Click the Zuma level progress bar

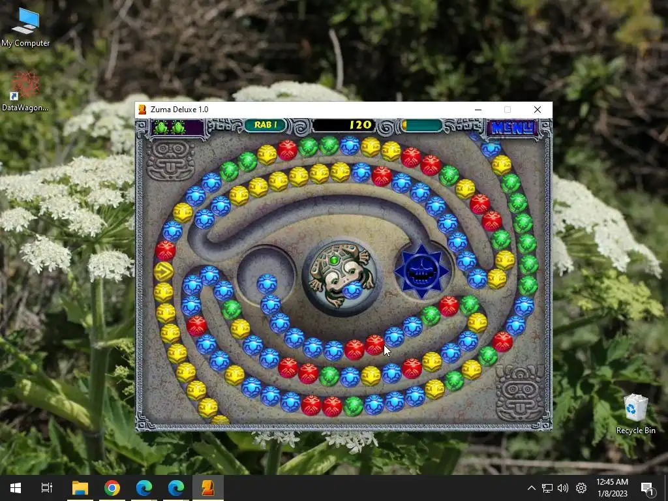[422, 125]
